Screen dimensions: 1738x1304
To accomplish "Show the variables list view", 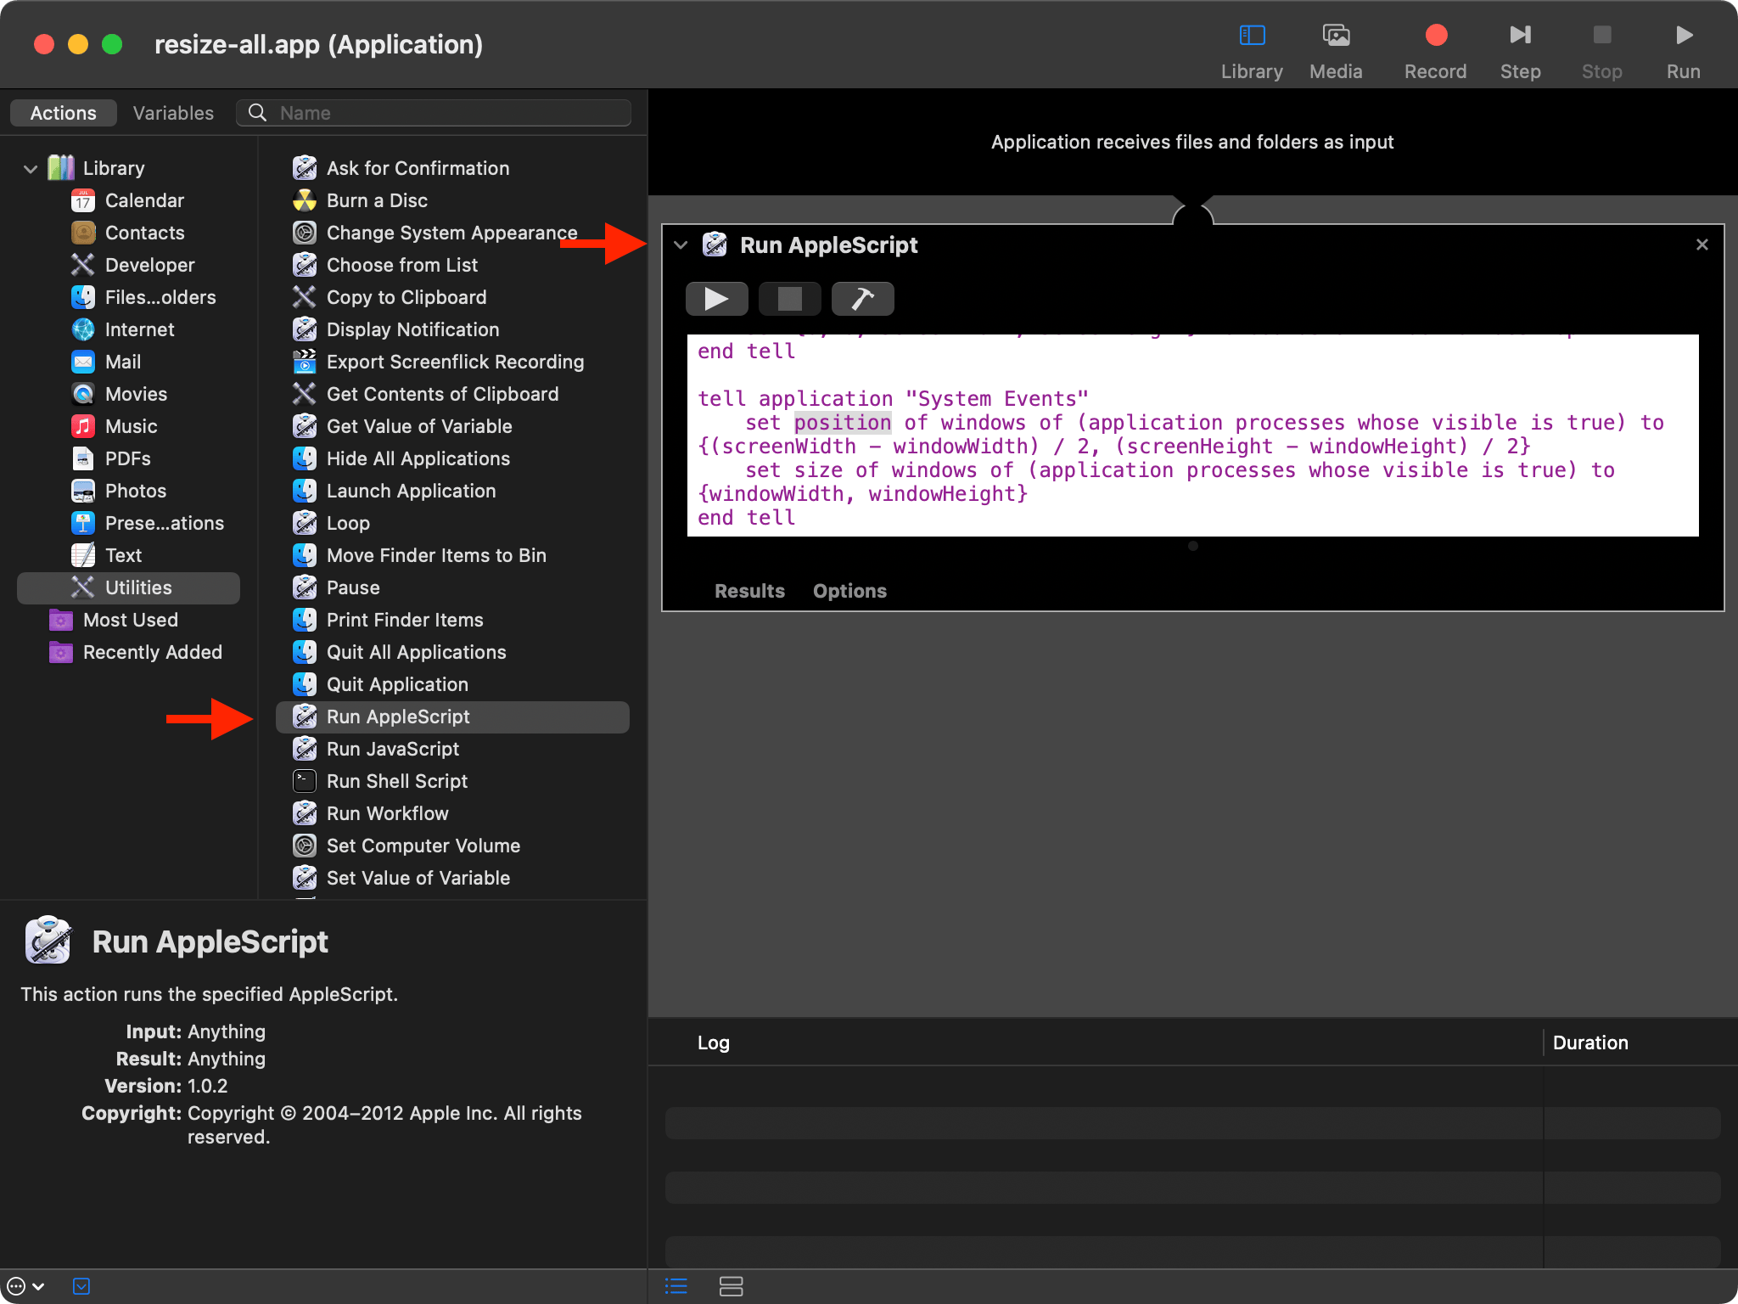I will pyautogui.click(x=731, y=1286).
